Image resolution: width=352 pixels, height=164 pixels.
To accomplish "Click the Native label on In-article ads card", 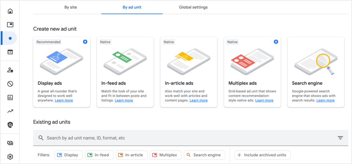I will [169, 42].
